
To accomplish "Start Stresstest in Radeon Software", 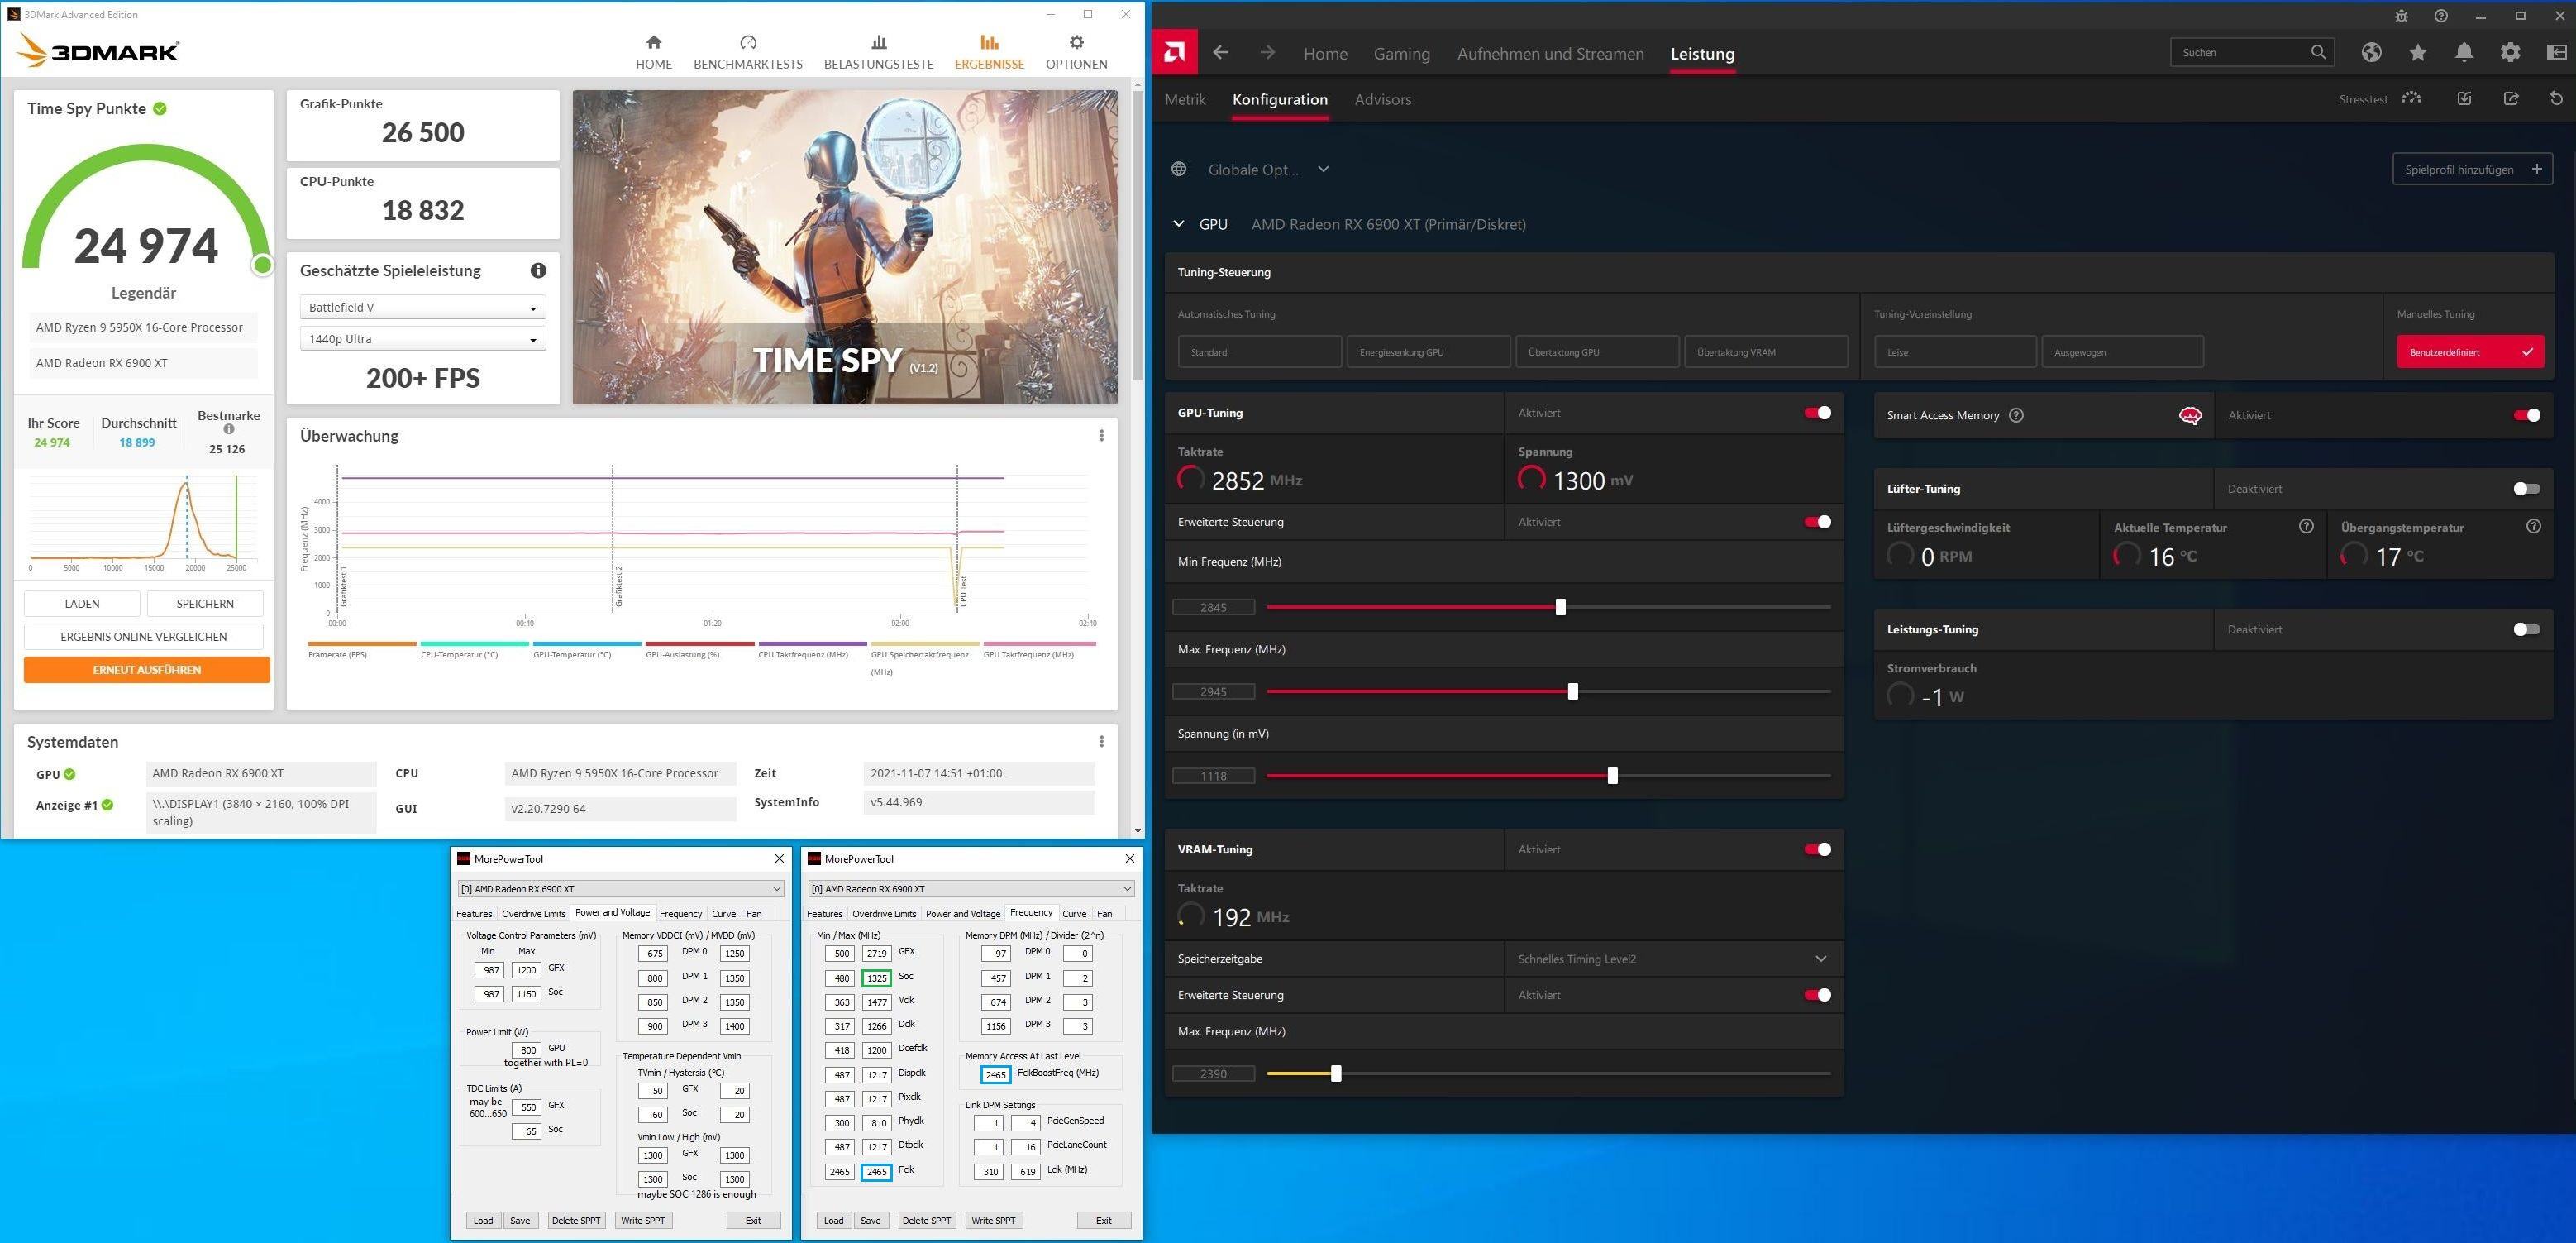I will tap(2380, 98).
